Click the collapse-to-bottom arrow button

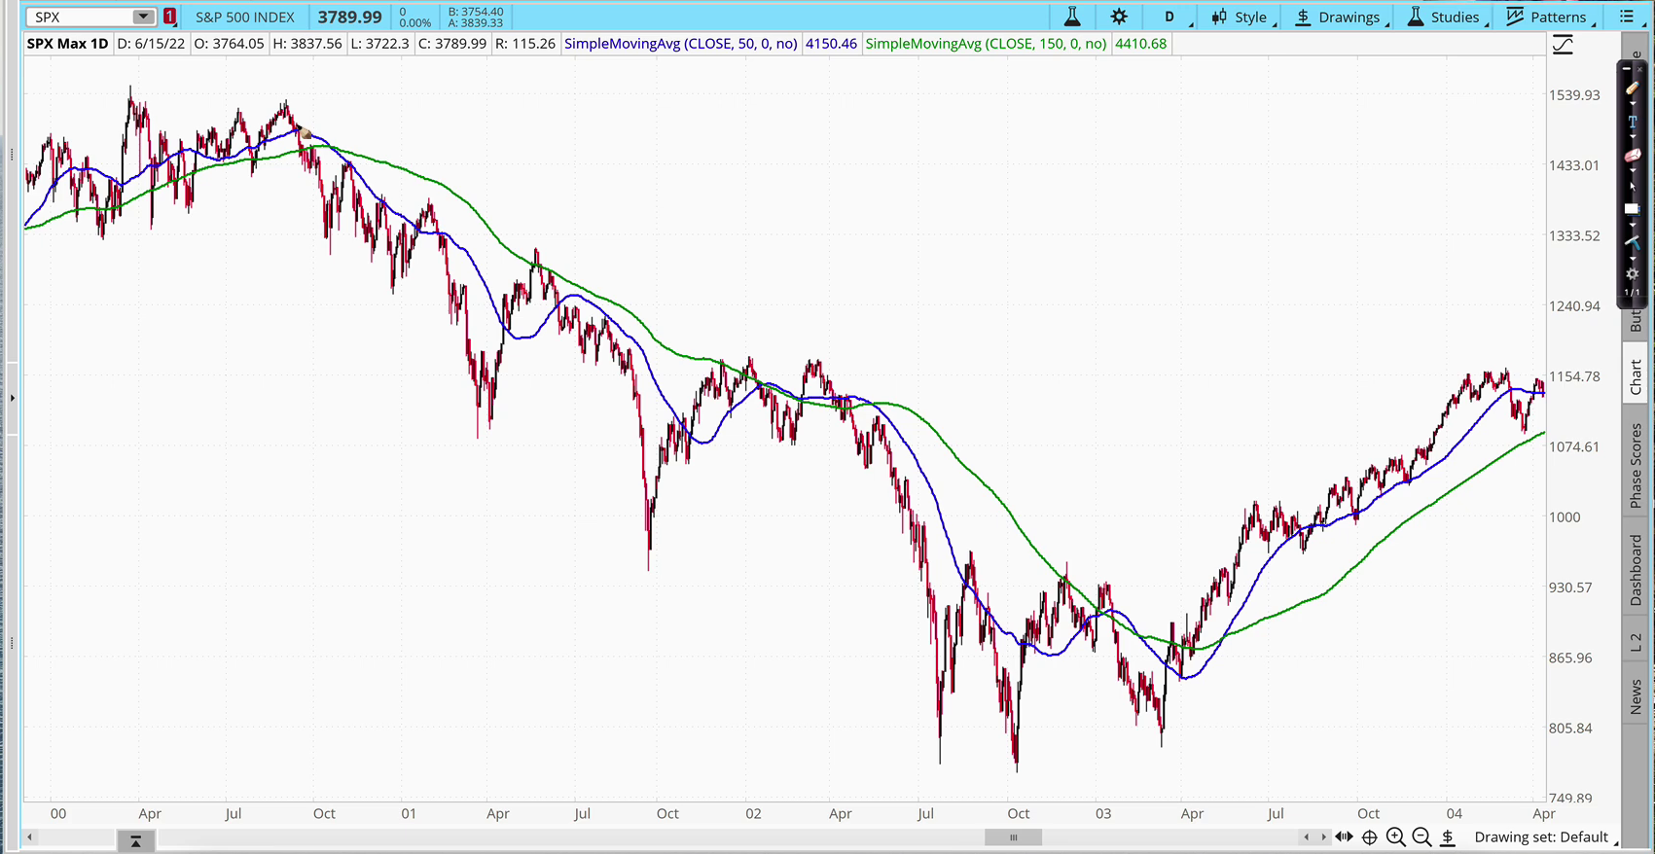pos(136,840)
